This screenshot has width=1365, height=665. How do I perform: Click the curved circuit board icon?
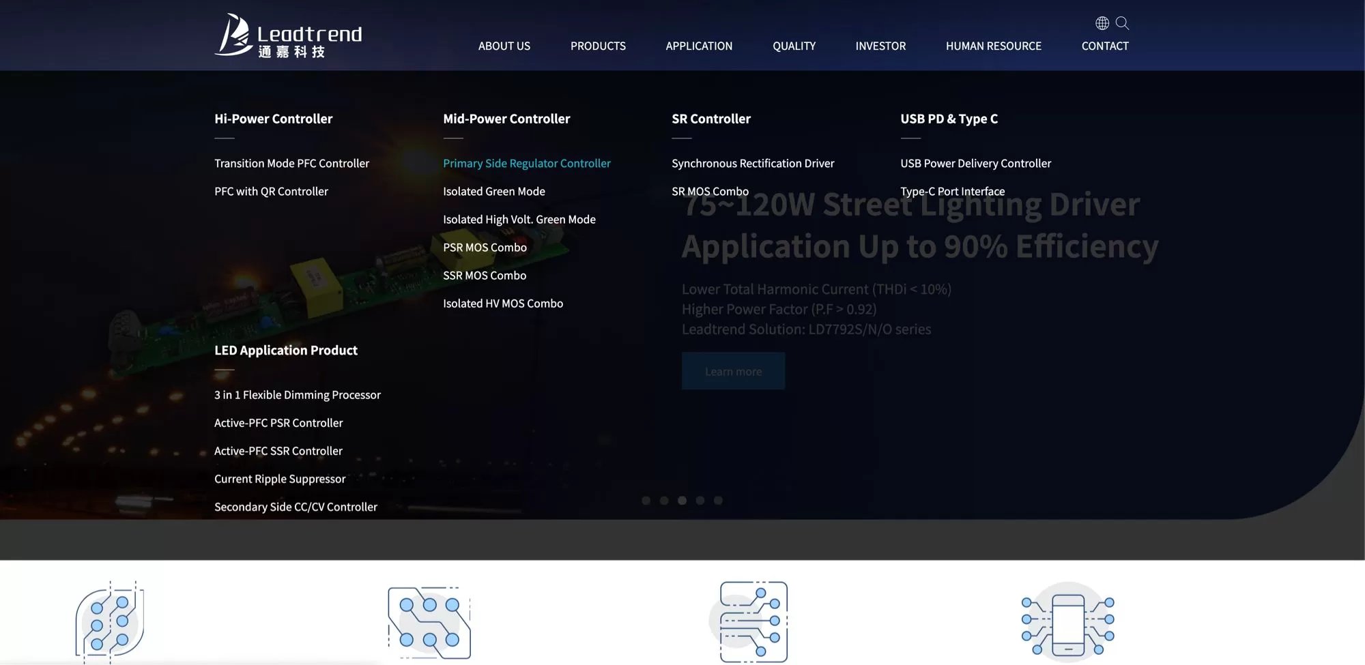click(109, 621)
